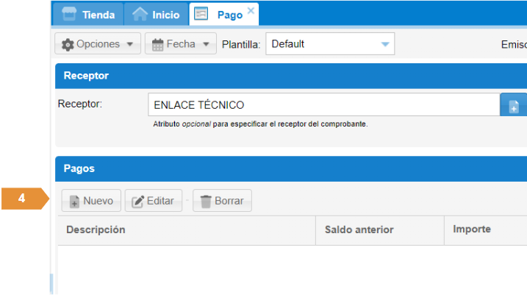The width and height of the screenshot is (527, 303).
Task: Open the Plantilla combo box arrow
Action: [x=384, y=44]
